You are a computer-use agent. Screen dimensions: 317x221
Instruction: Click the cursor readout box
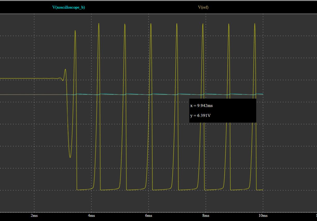click(x=222, y=110)
